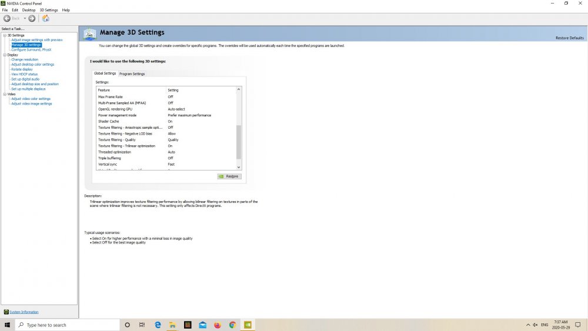This screenshot has width=588, height=331.
Task: Select View HDCP status task
Action: 24,74
